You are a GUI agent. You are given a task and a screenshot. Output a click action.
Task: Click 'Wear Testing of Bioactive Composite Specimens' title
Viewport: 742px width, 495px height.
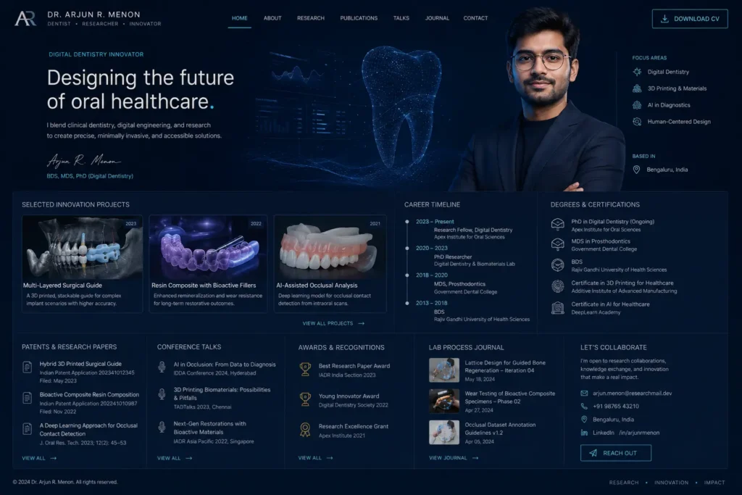coord(509,397)
